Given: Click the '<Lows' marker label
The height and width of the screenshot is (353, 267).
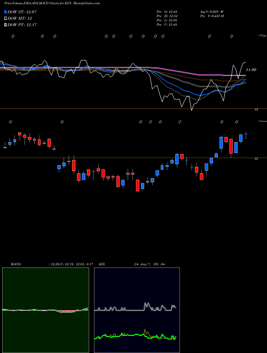Looking at the screenshot, I should pos(262,121).
